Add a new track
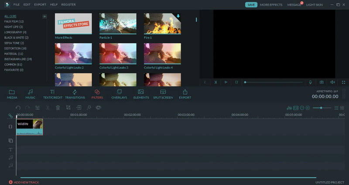The width and height of the screenshot is (349, 185). (x=24, y=182)
